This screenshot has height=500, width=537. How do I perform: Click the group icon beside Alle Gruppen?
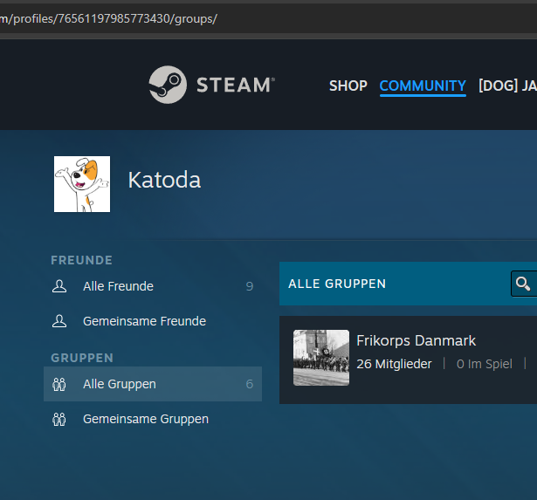pyautogui.click(x=59, y=384)
